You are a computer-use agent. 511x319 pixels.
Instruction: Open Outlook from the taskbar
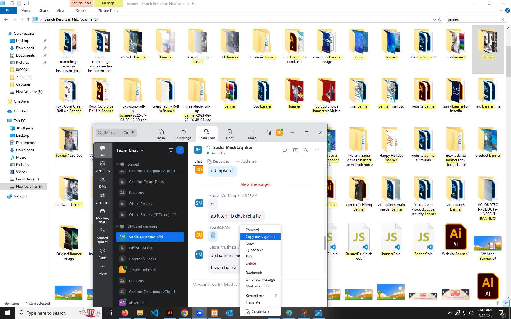pyautogui.click(x=229, y=313)
